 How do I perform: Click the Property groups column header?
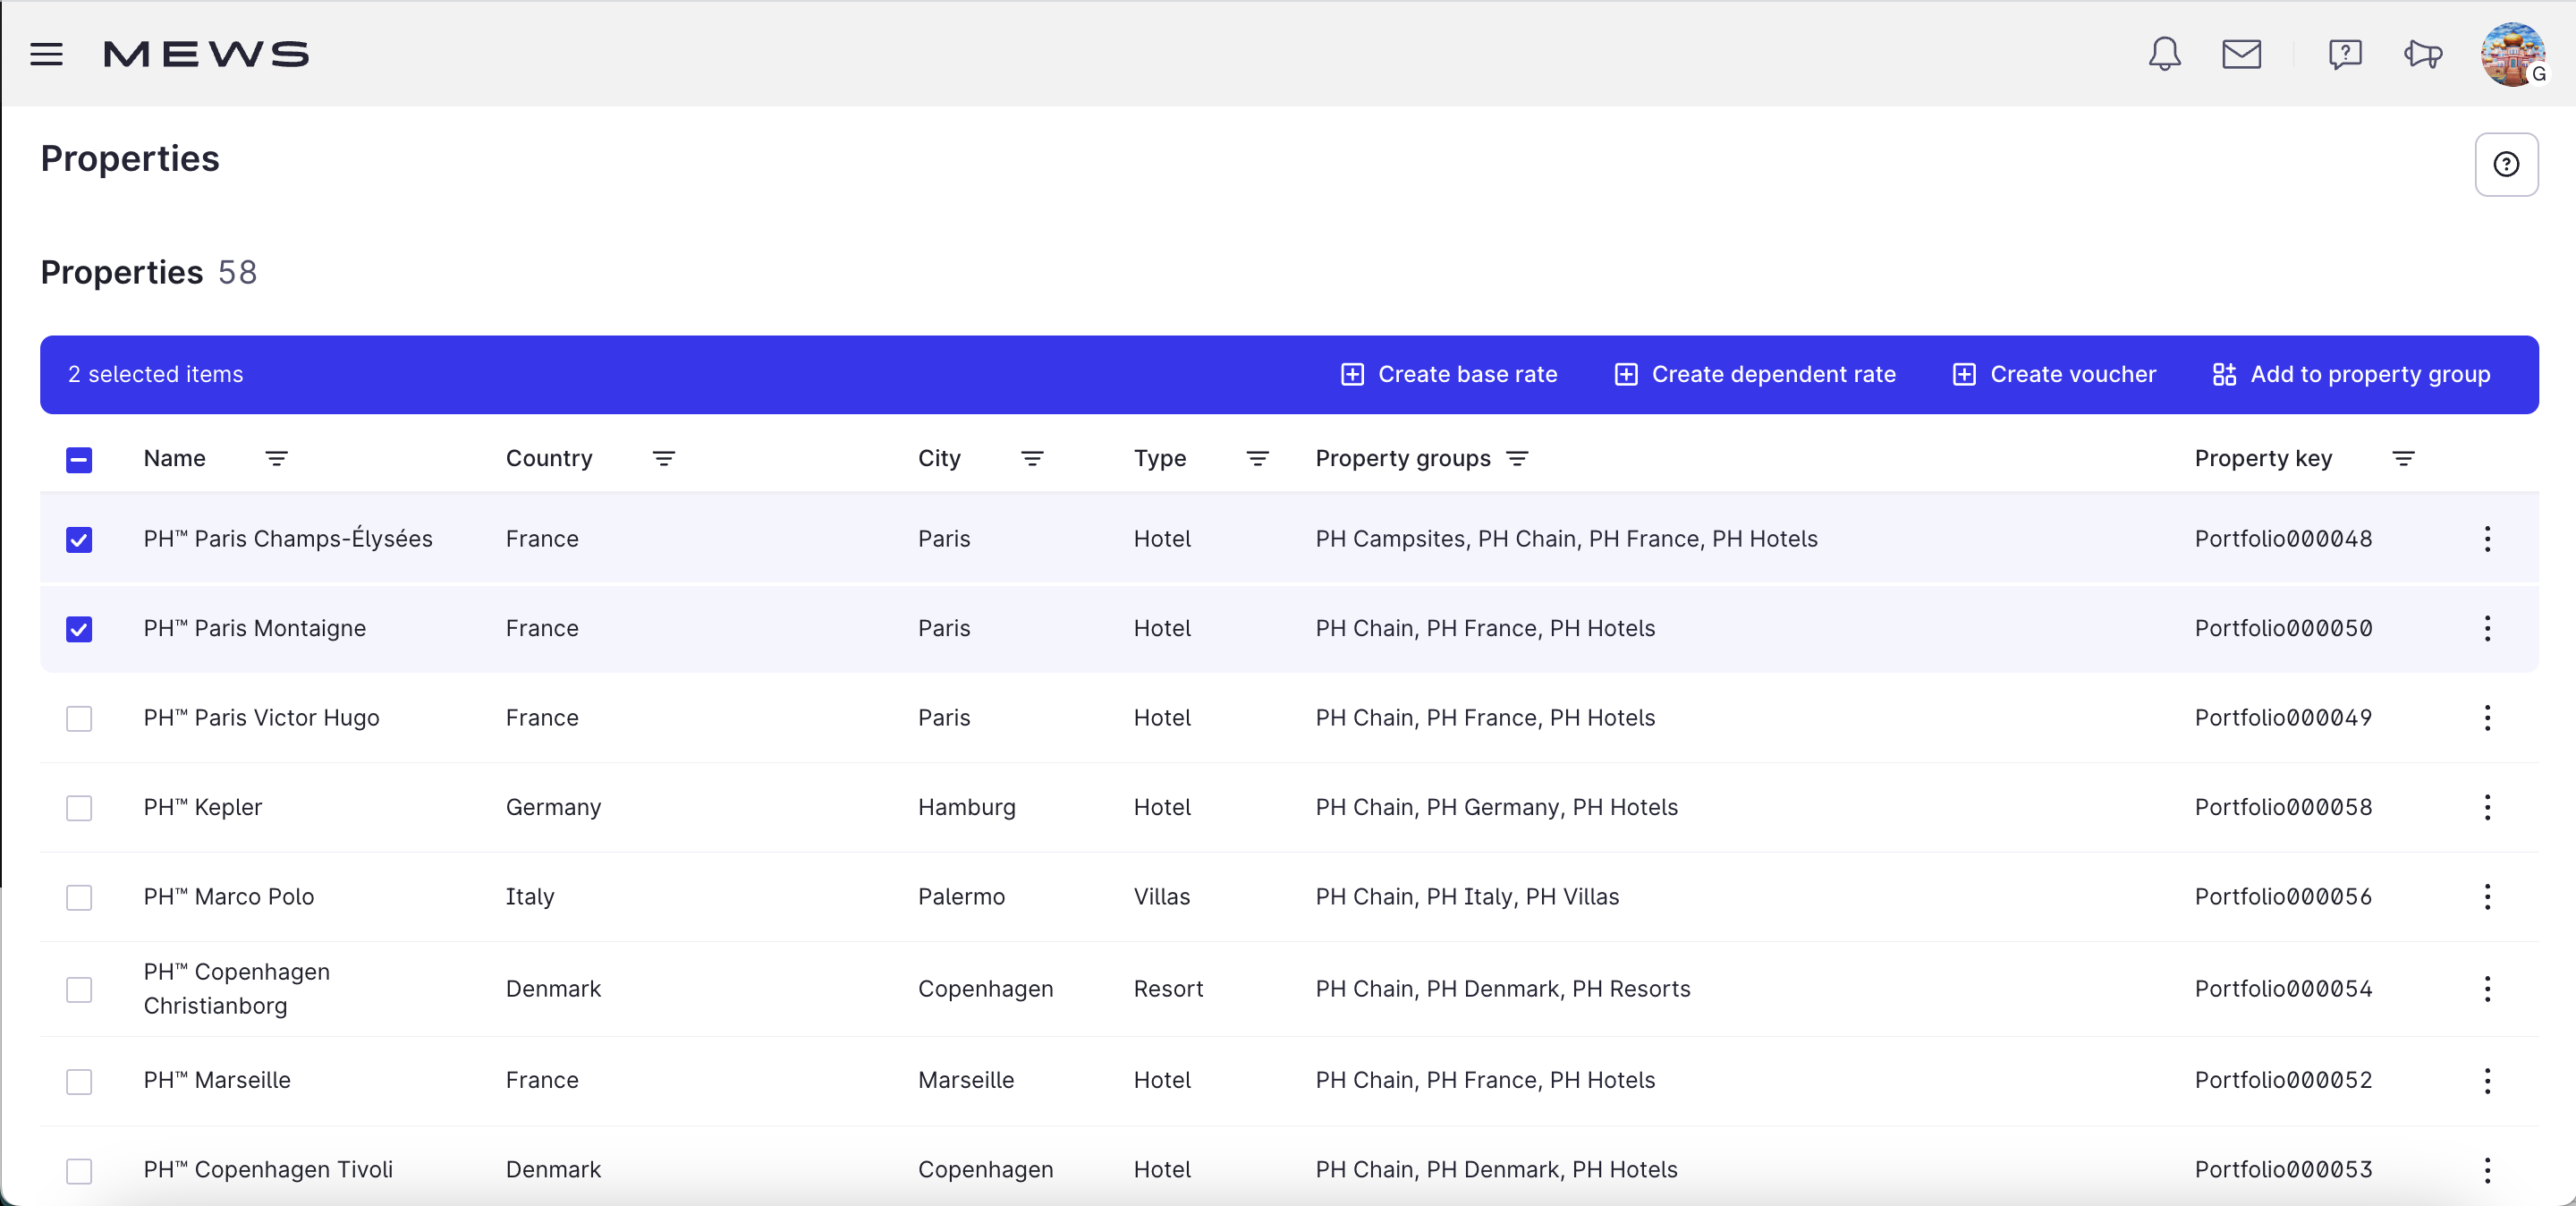point(1403,458)
